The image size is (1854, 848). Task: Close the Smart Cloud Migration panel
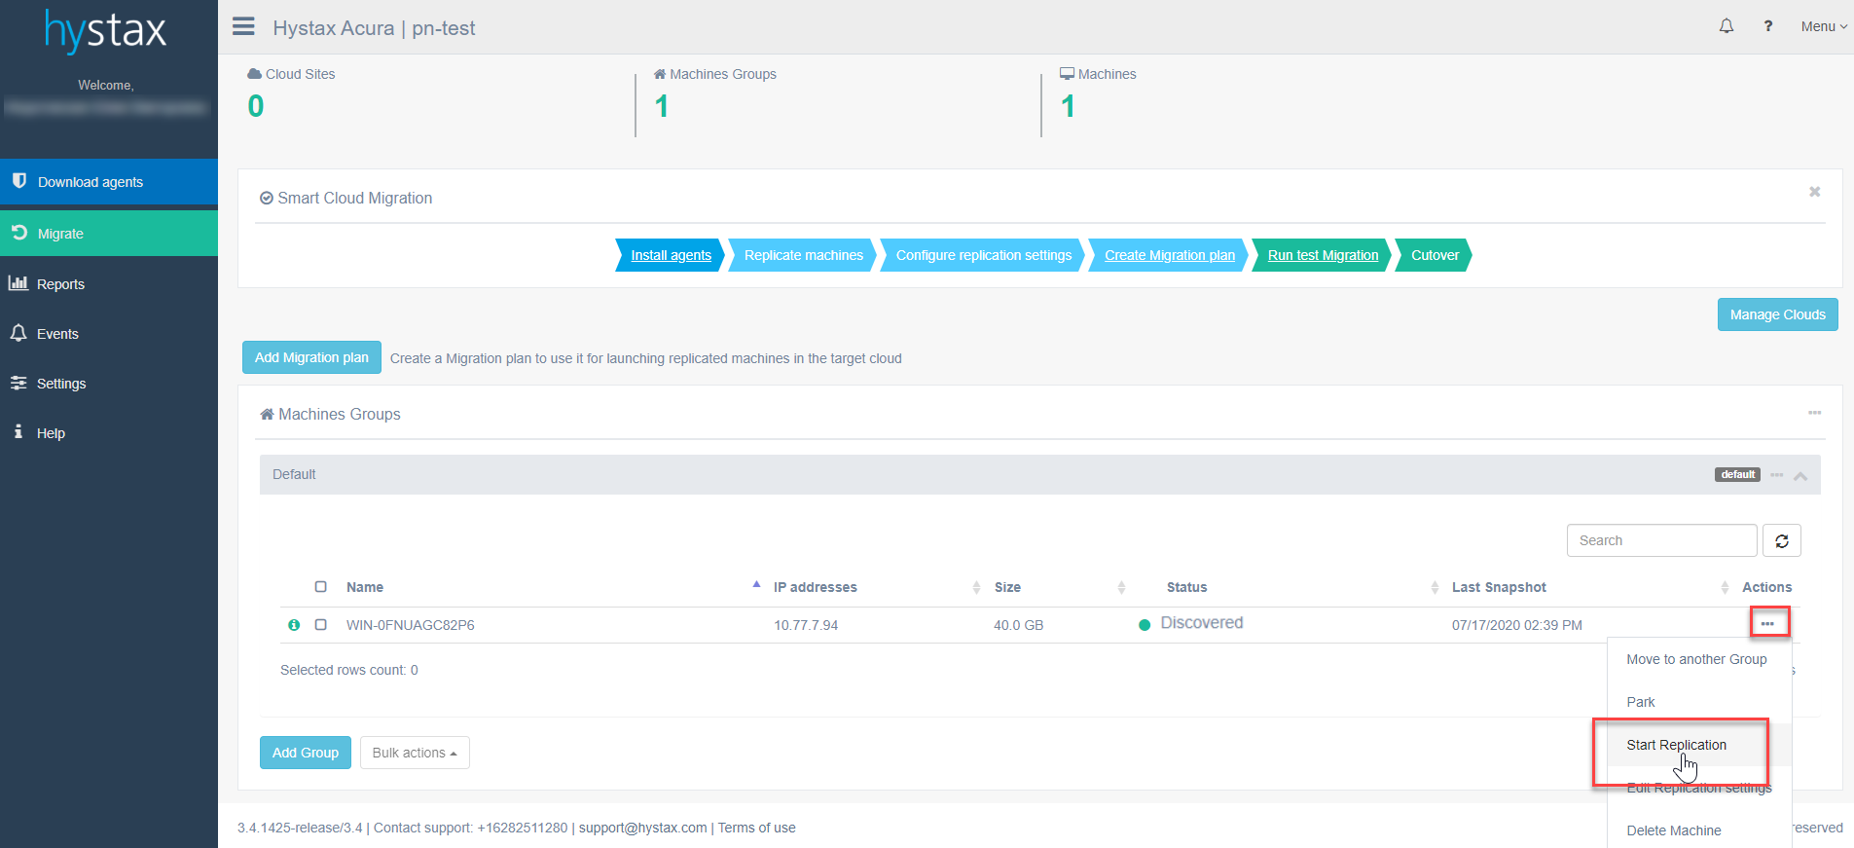click(1815, 192)
